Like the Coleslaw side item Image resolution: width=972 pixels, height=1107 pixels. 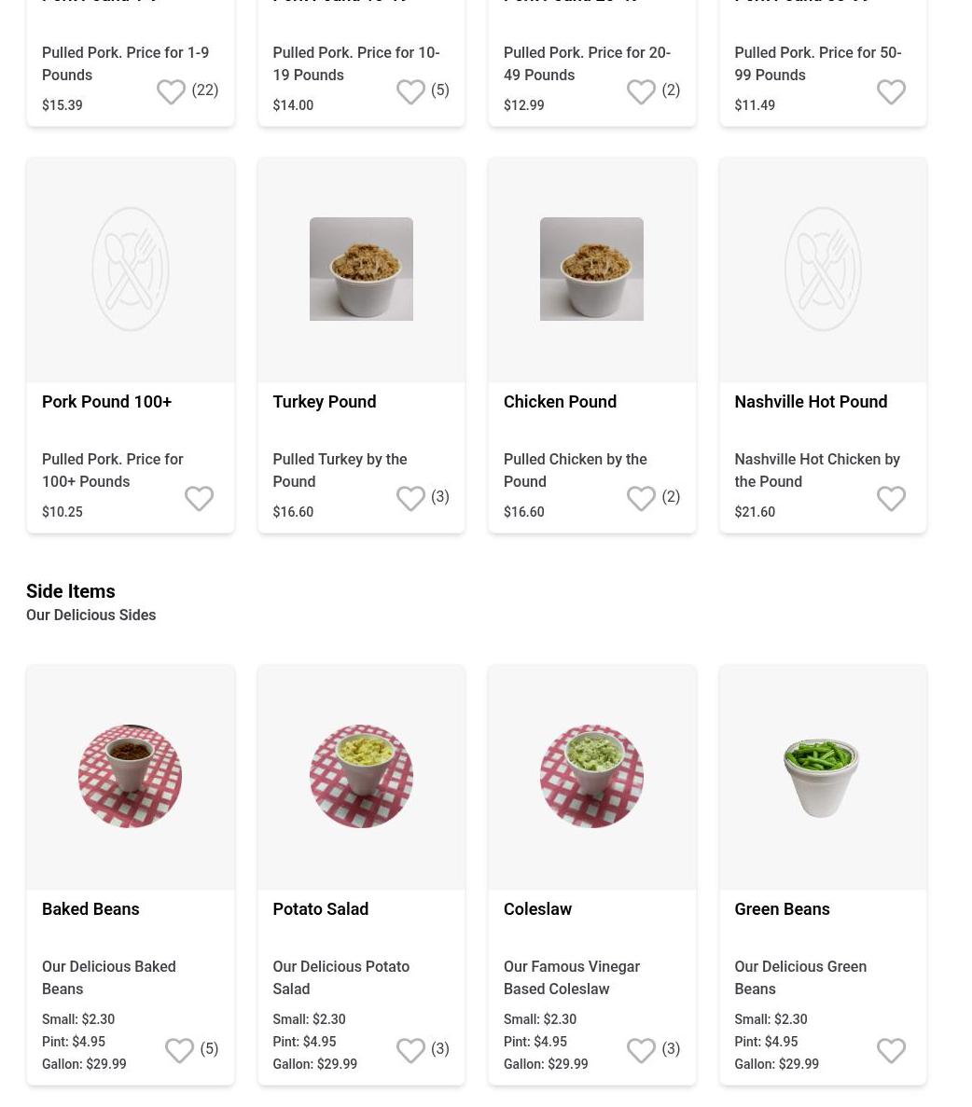point(641,1051)
